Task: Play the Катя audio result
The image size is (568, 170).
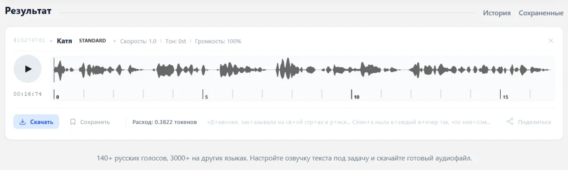Action: point(28,69)
